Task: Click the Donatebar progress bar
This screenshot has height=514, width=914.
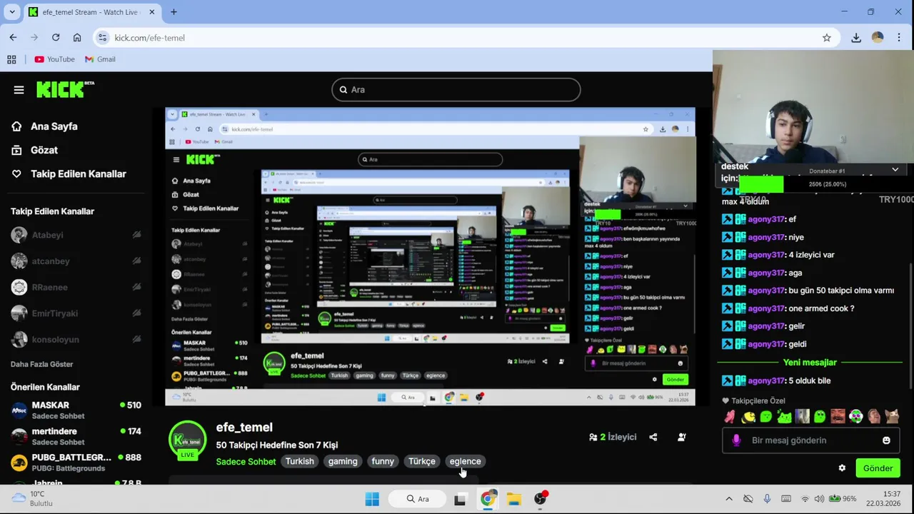Action: coord(827,184)
